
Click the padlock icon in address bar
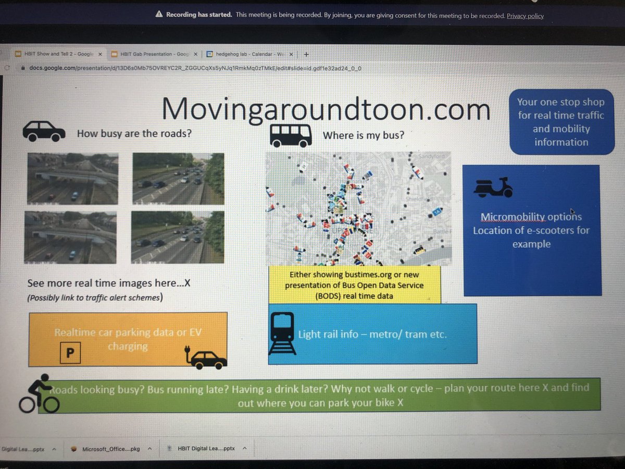point(22,68)
